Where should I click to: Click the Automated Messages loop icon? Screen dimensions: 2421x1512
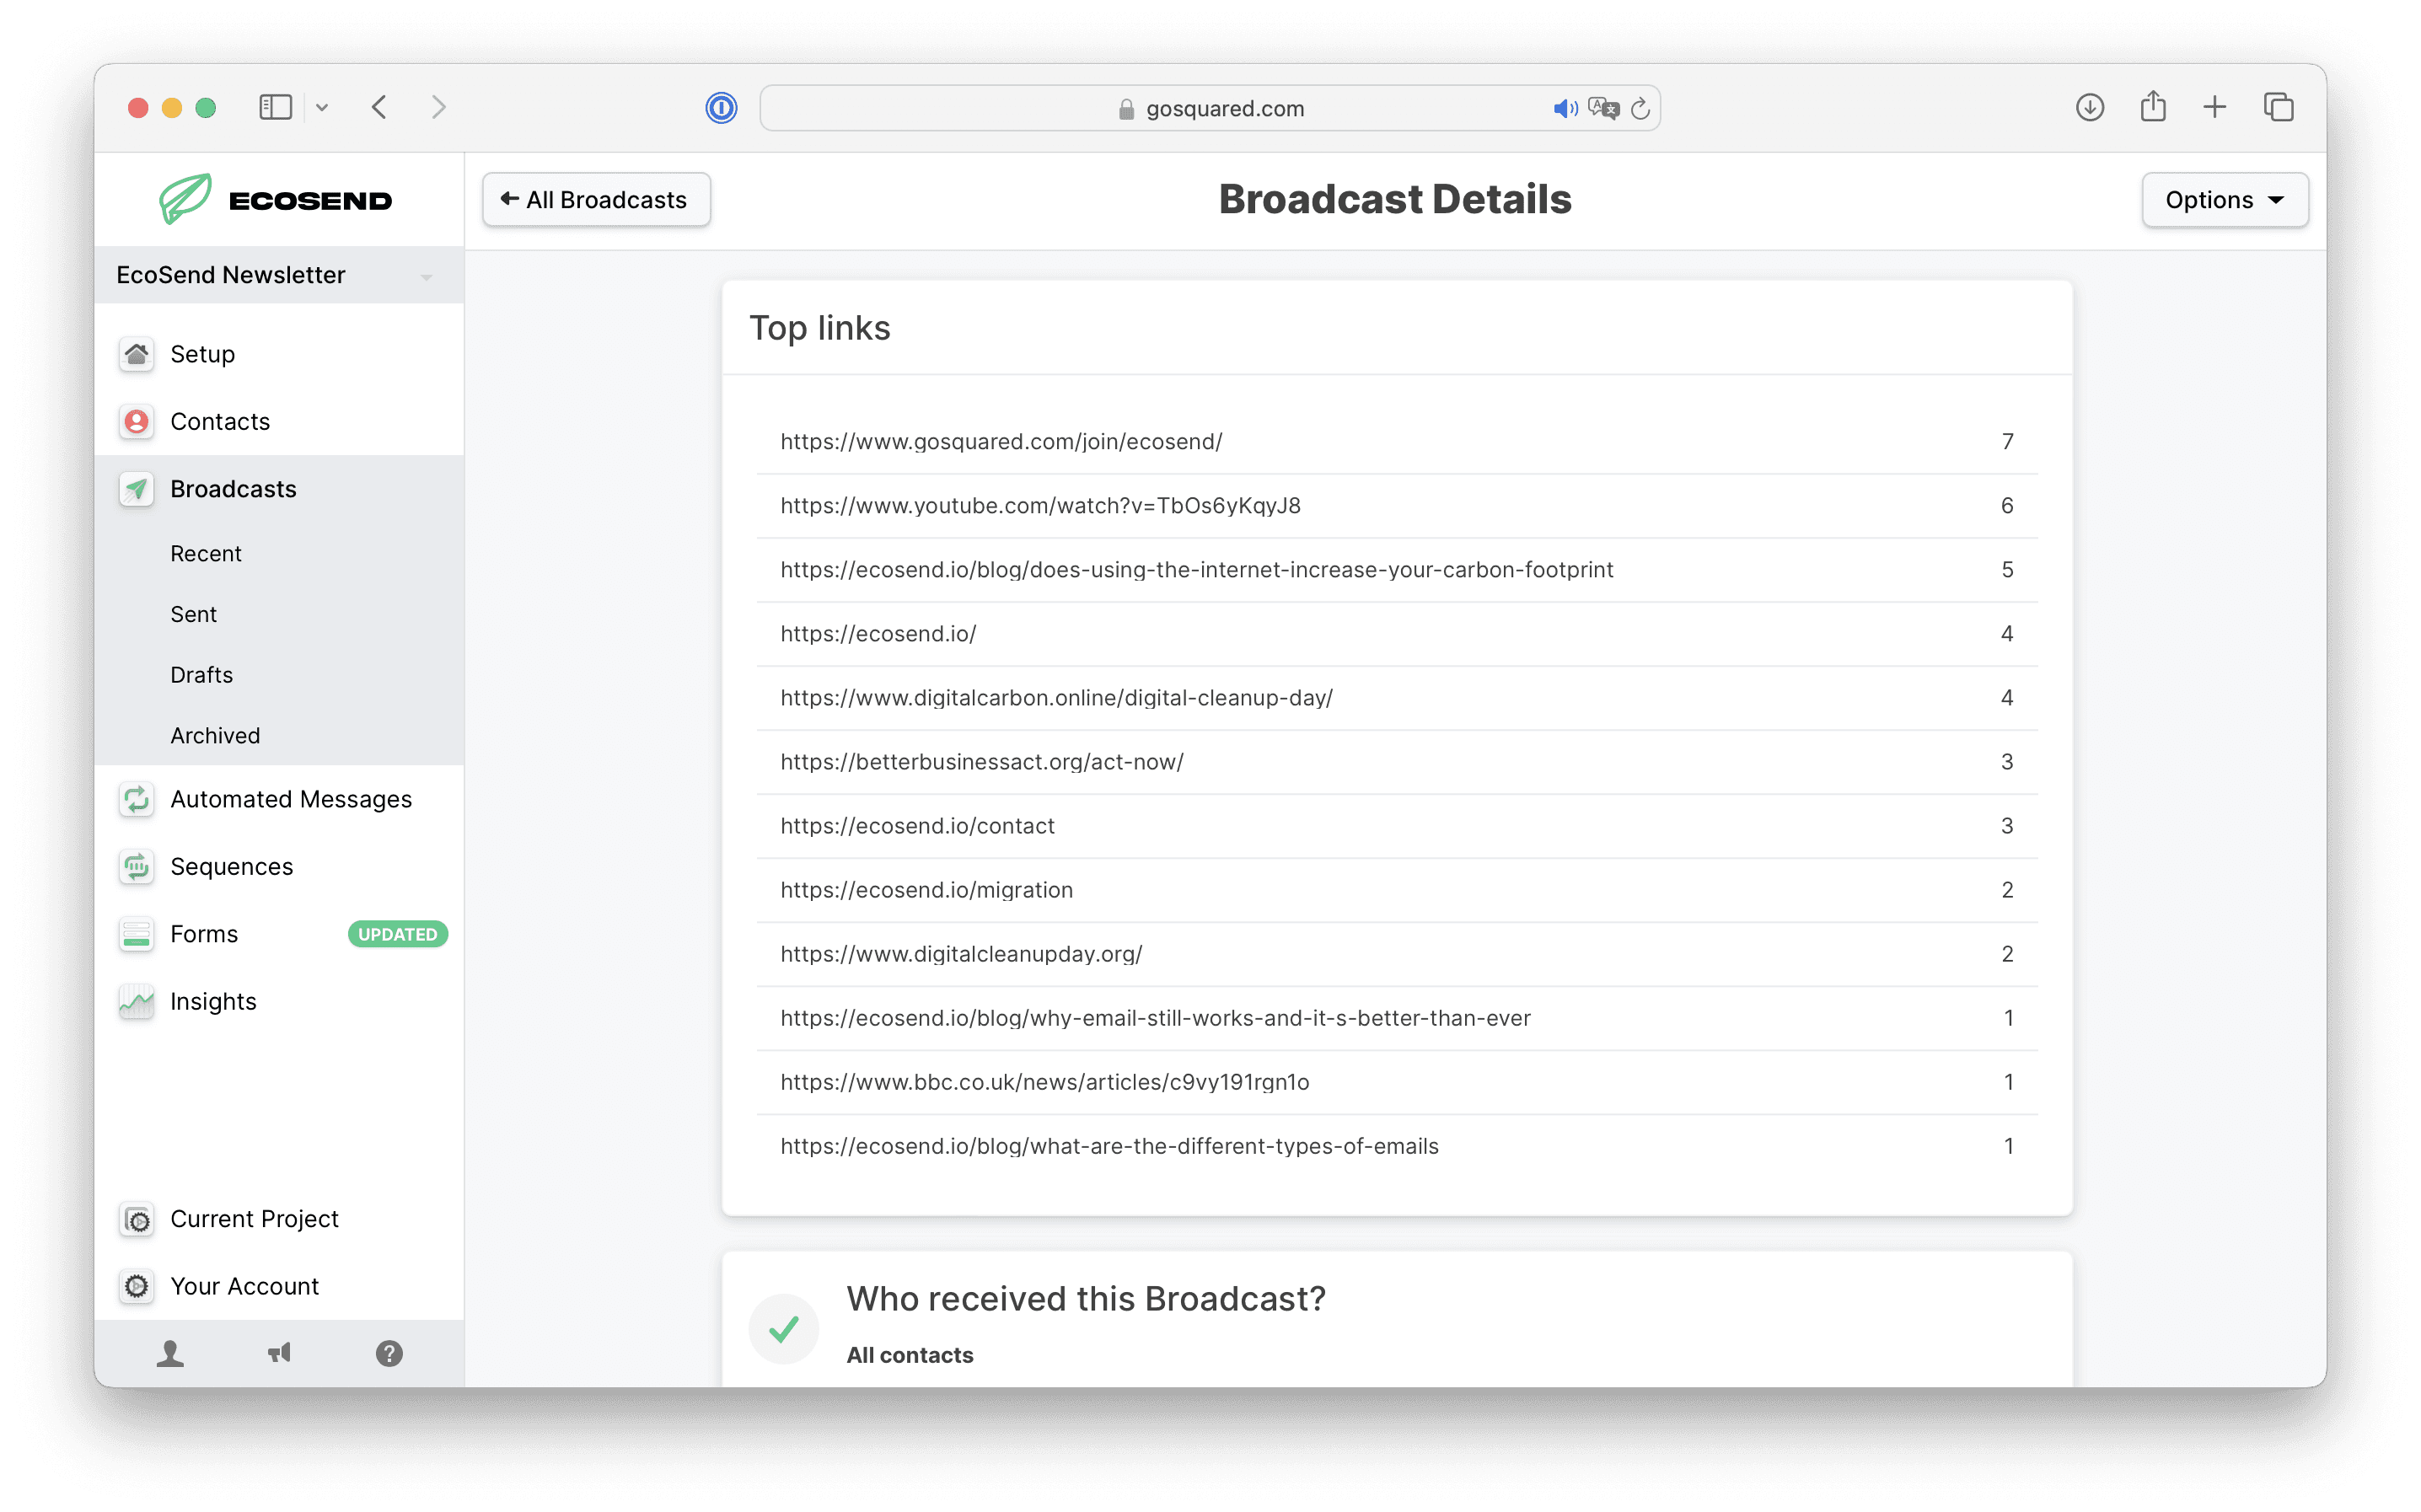(x=136, y=799)
